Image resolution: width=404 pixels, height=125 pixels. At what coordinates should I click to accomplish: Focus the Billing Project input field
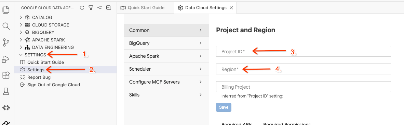[x=304, y=87]
